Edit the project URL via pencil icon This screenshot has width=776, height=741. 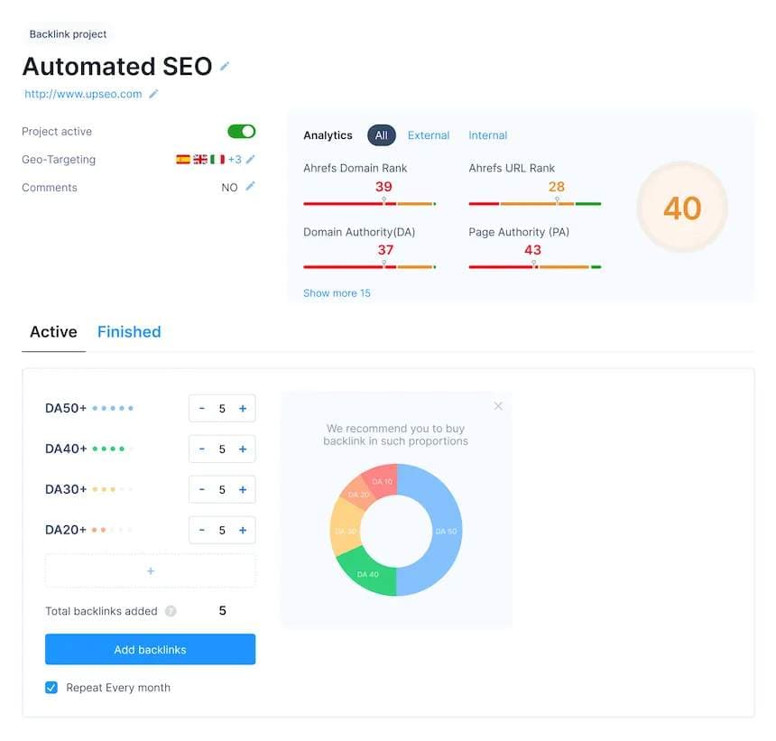pyautogui.click(x=153, y=94)
